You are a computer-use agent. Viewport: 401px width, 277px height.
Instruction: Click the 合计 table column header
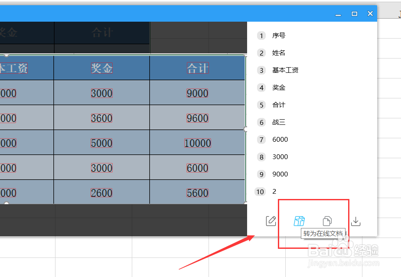click(197, 68)
